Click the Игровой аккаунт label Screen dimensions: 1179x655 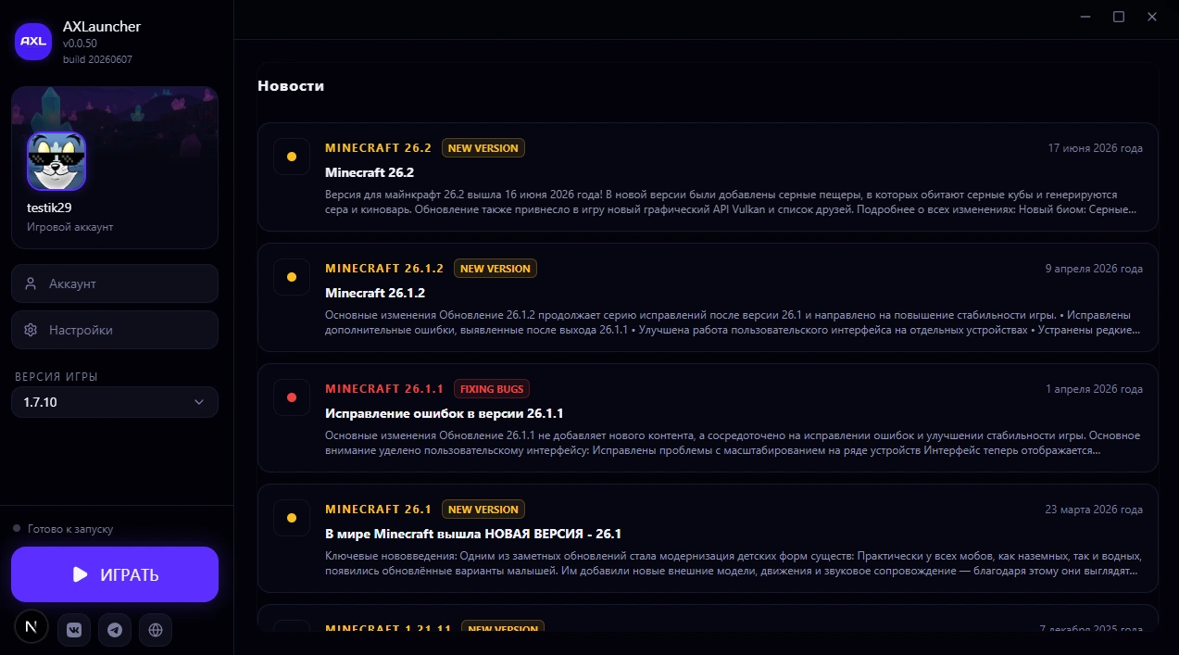click(x=70, y=227)
